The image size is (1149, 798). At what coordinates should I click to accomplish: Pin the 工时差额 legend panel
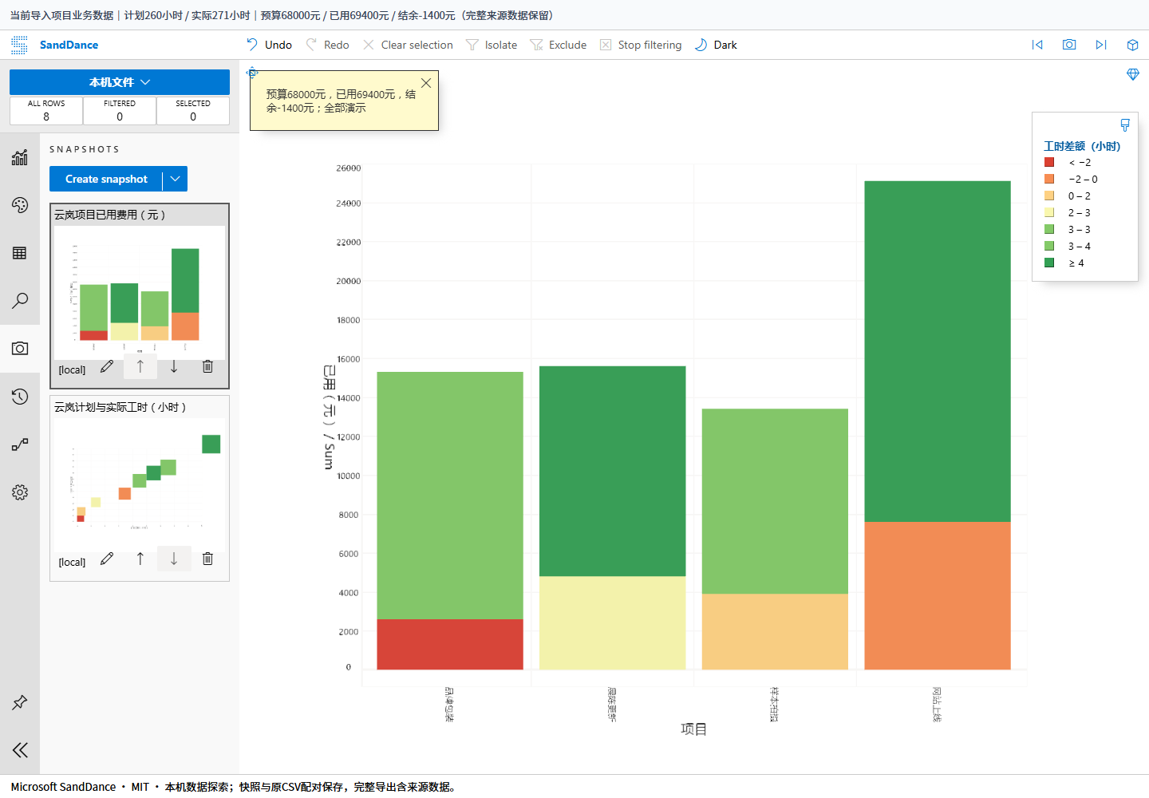(1125, 125)
